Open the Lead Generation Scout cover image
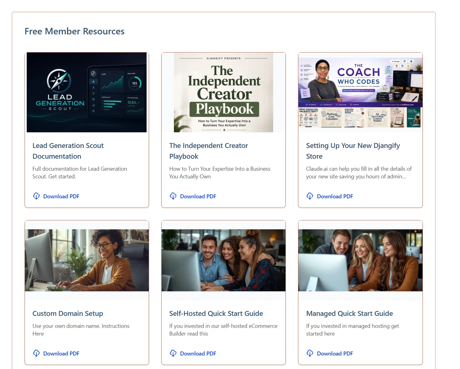 click(x=87, y=92)
